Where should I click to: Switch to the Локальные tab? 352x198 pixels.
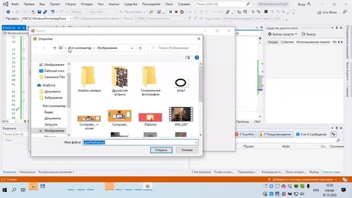(x=27, y=172)
